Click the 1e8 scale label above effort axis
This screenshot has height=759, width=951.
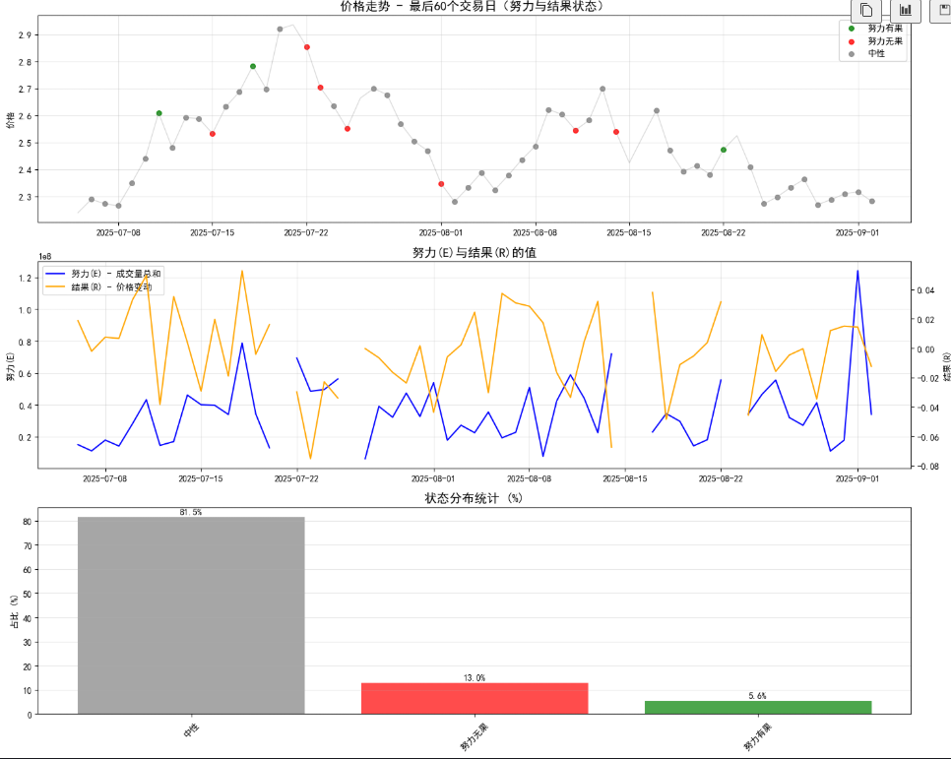(x=45, y=257)
